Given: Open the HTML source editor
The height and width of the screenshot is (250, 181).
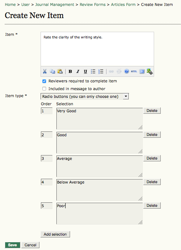Looking at the screenshot, I should (x=134, y=71).
